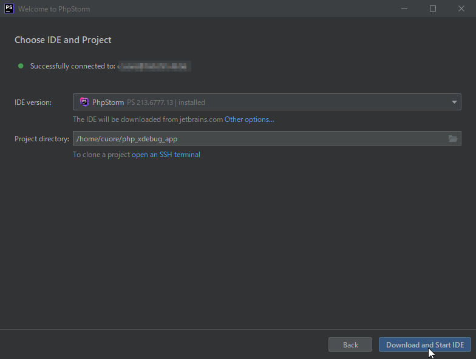This screenshot has width=476, height=359.
Task: Click the IDE version: label
Action: click(x=33, y=102)
